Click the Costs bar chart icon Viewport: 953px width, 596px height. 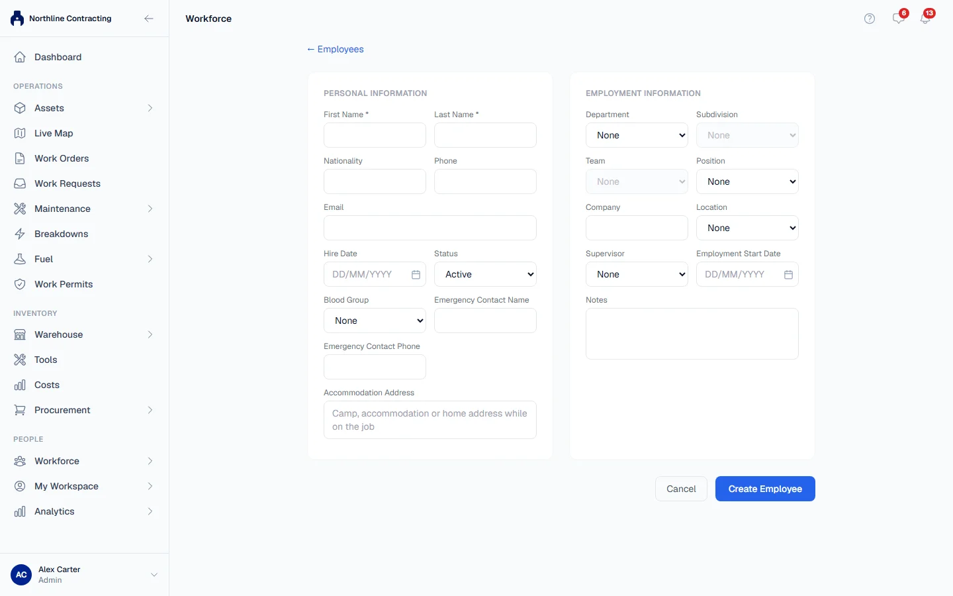coord(20,385)
